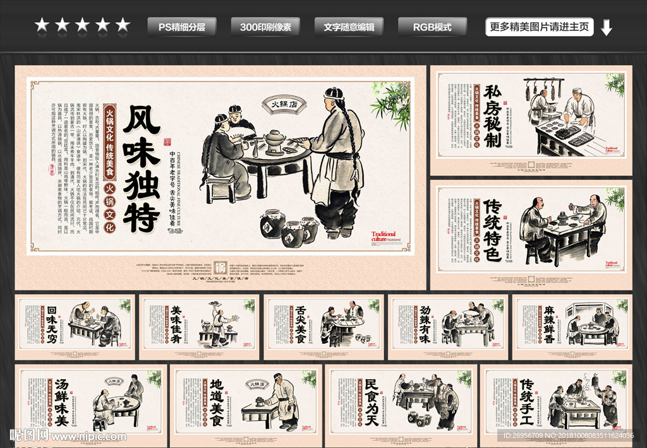Click the fifth star in rating row

tap(123, 25)
